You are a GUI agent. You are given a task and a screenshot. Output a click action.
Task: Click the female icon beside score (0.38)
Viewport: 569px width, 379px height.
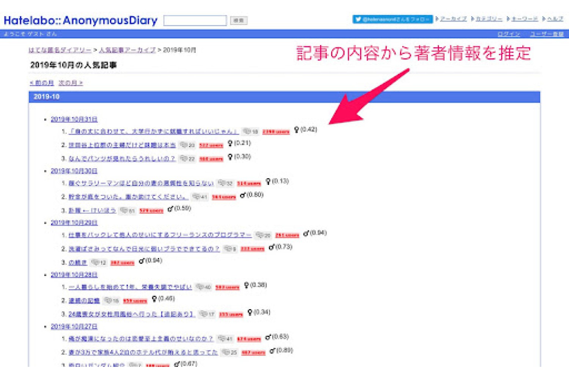tap(247, 285)
